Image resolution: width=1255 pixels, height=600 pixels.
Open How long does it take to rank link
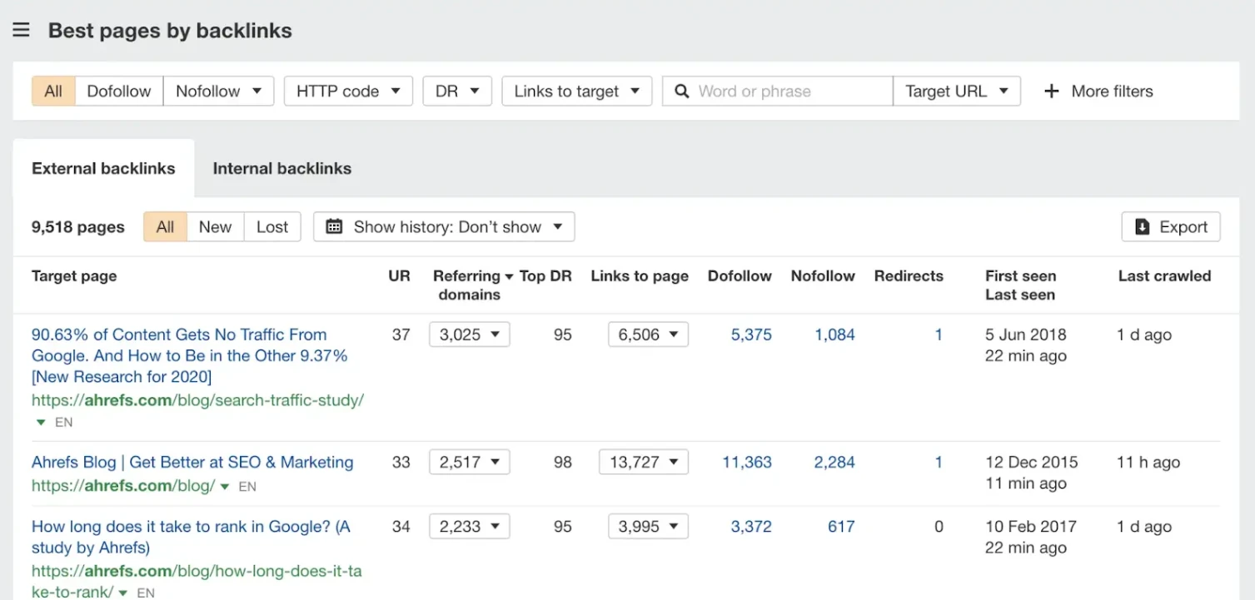tap(191, 537)
